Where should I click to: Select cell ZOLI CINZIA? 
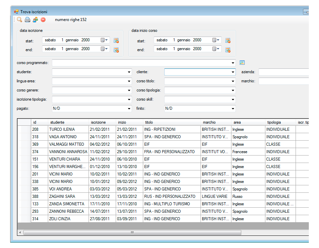pyautogui.click(x=68, y=219)
